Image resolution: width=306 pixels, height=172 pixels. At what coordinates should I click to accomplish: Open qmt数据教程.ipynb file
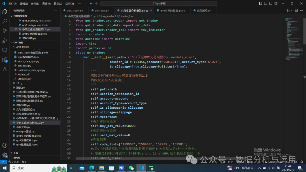tap(27, 145)
